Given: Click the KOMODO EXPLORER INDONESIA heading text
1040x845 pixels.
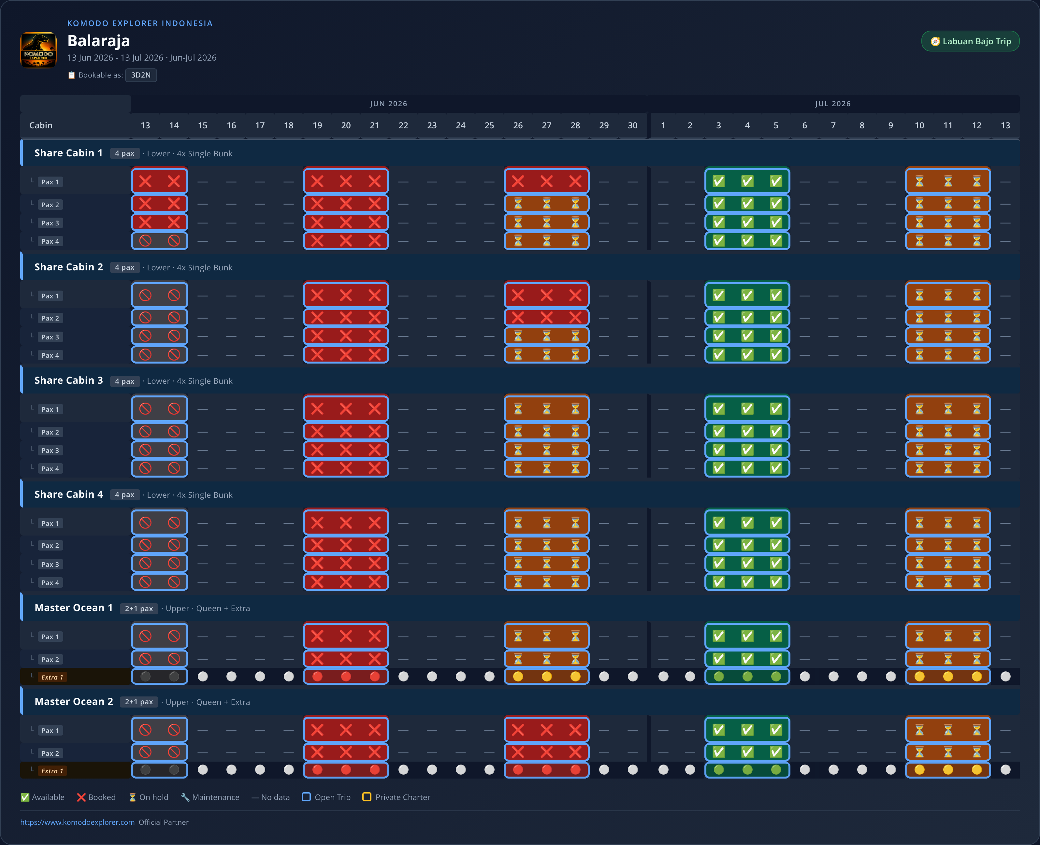Looking at the screenshot, I should pos(140,23).
